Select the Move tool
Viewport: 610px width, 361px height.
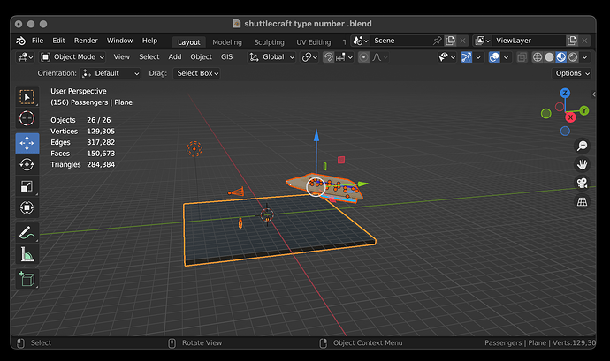coord(27,143)
